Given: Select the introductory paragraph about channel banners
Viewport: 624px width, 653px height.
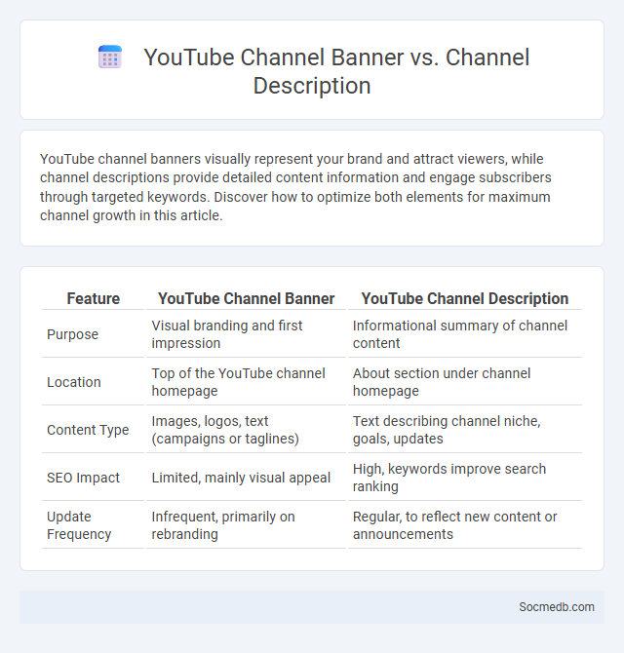Looking at the screenshot, I should pos(295,187).
